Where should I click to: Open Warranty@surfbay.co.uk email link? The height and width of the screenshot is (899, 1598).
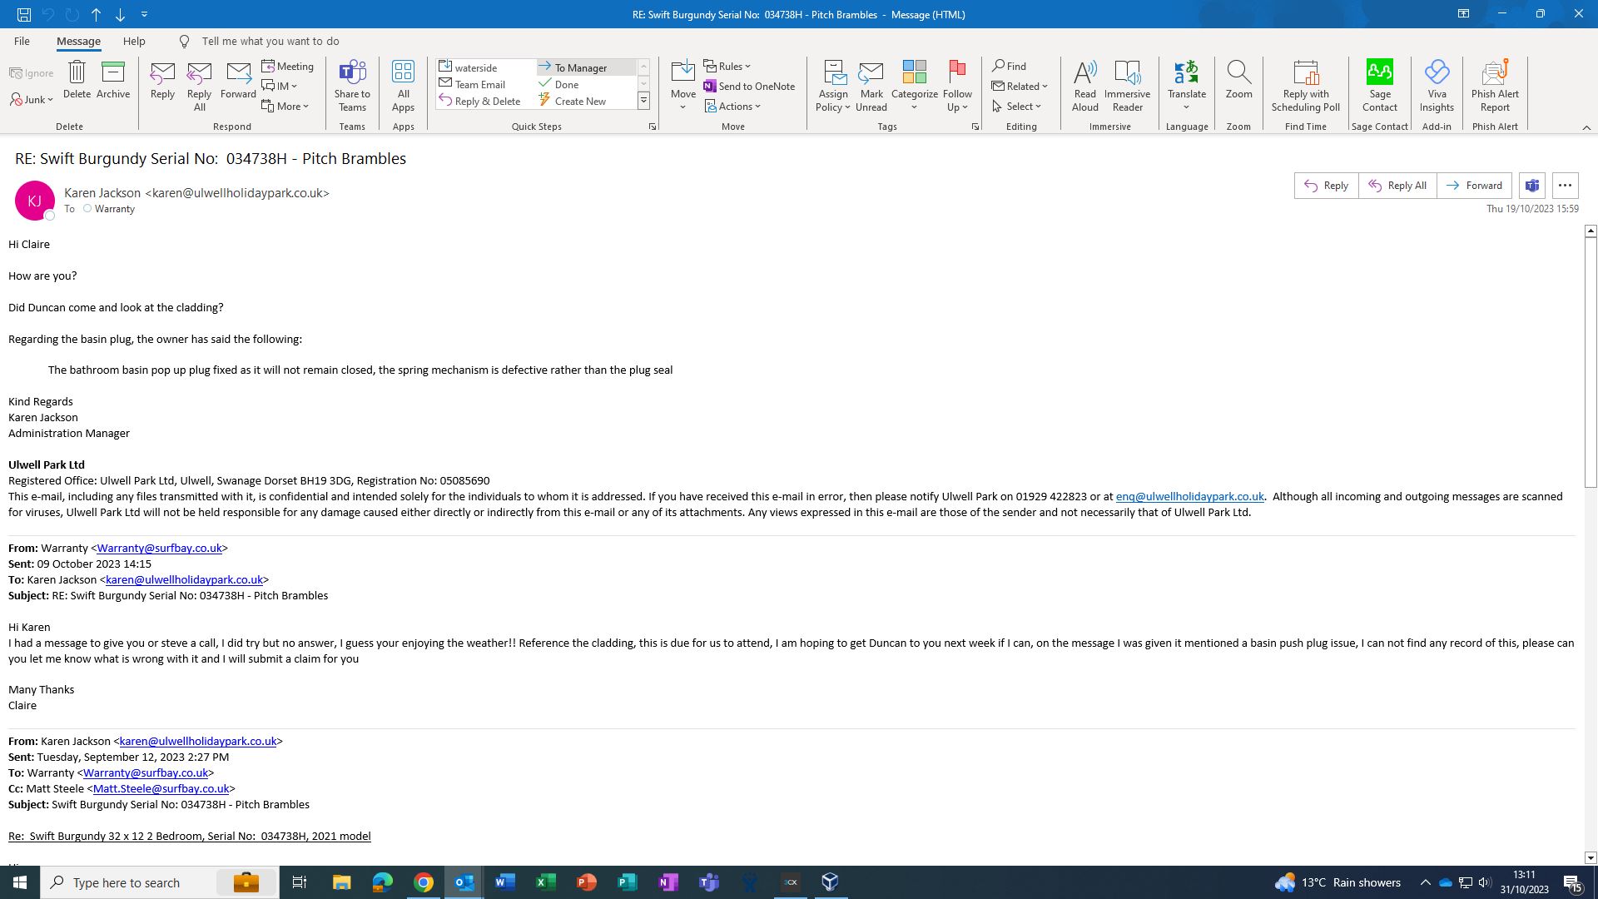159,548
